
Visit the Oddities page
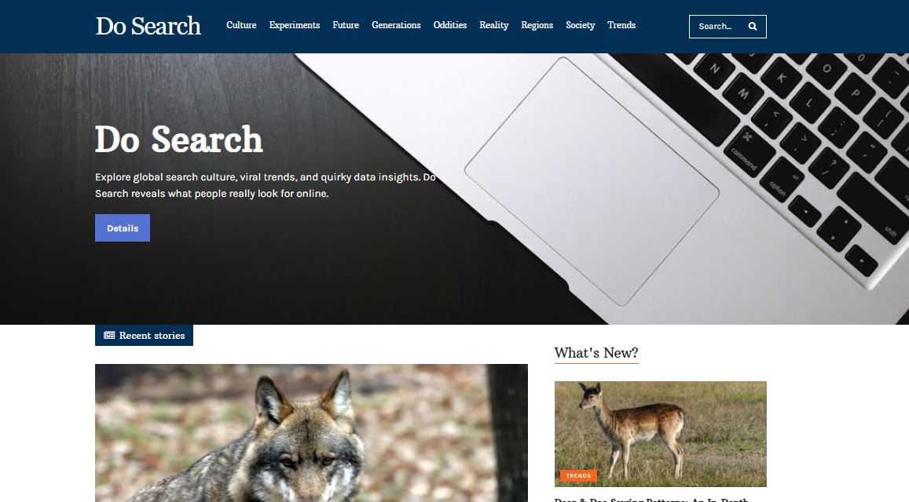[450, 25]
